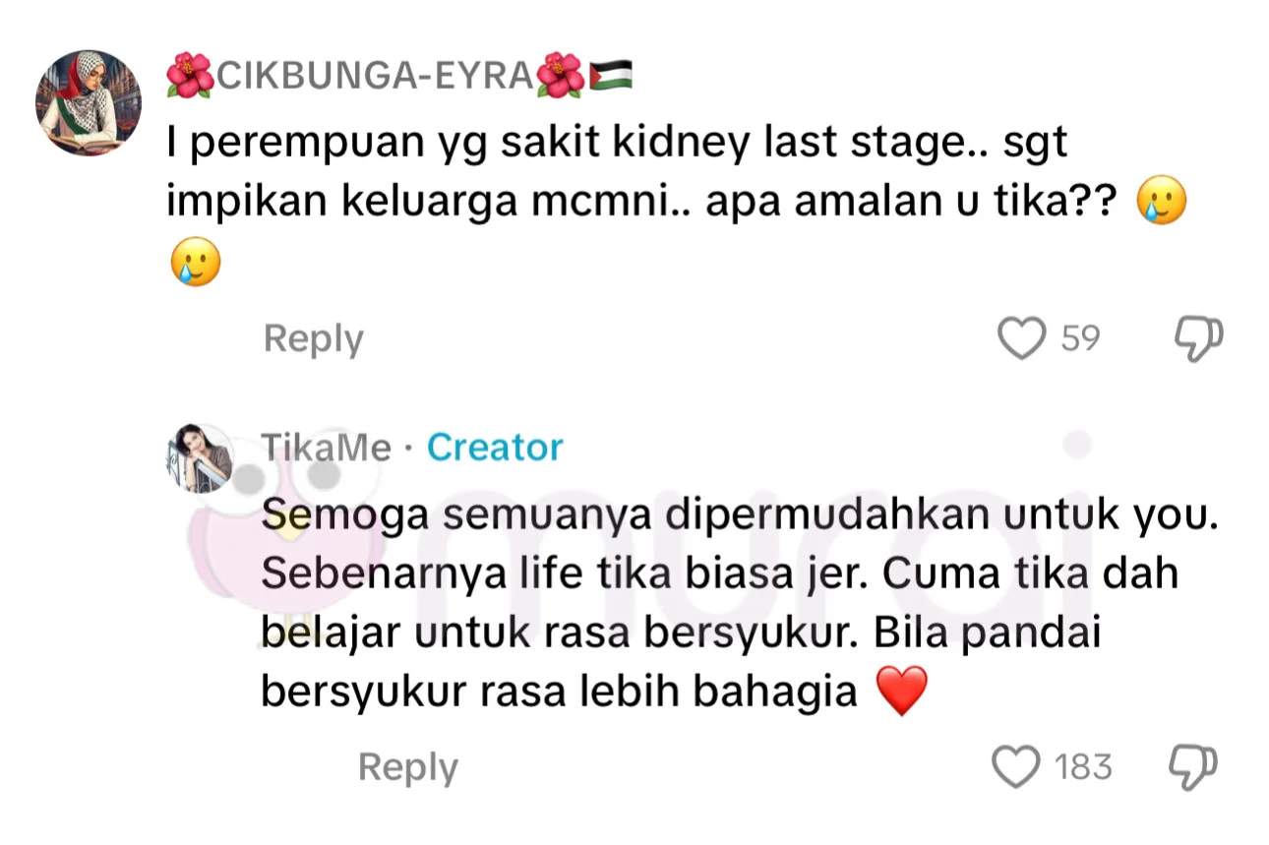View TikaMe's profile picture

point(202,459)
